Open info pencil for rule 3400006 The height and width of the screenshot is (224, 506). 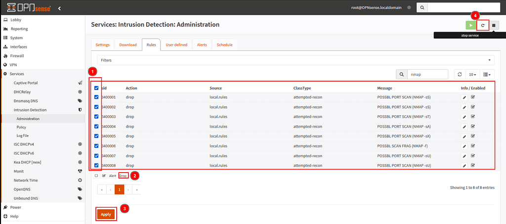(x=464, y=146)
